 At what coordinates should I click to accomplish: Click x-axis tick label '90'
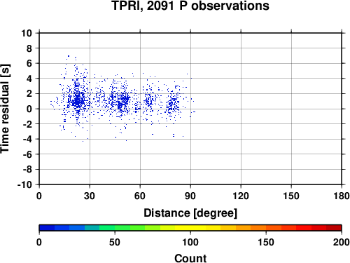[x=190, y=196]
